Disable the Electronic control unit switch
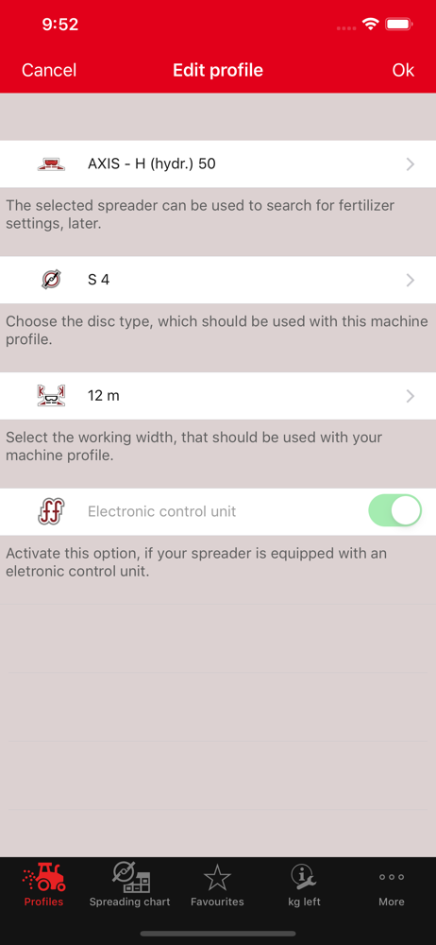 (x=395, y=511)
